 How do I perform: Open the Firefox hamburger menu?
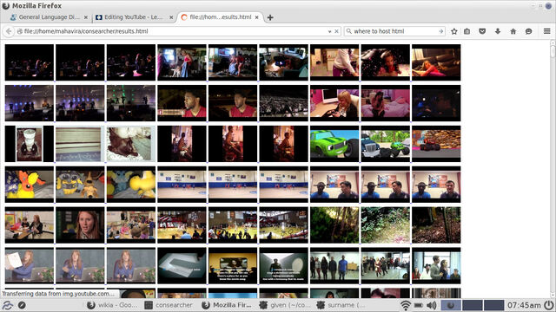(546, 31)
